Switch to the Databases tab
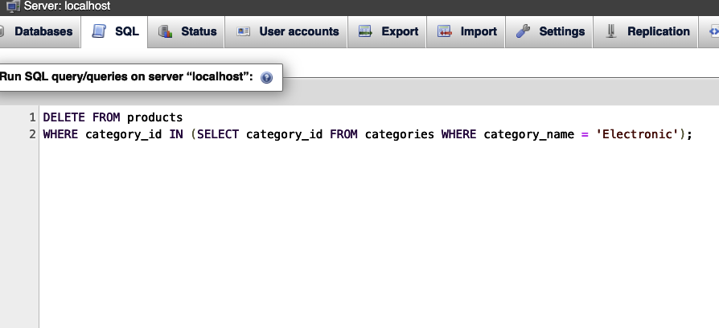719x328 pixels. 43,31
